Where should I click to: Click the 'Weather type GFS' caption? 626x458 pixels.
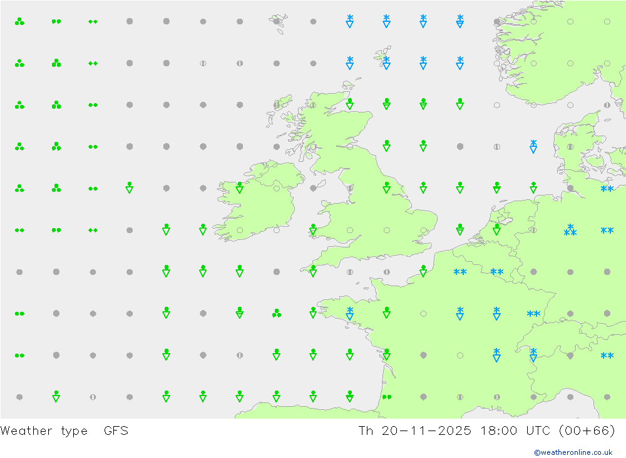click(64, 431)
